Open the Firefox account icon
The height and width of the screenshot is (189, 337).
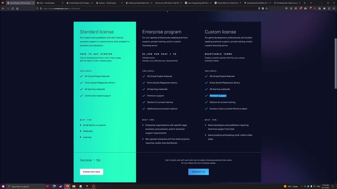(x=291, y=8)
